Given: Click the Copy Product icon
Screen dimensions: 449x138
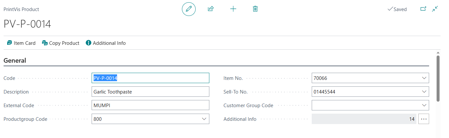Looking at the screenshot, I should click(45, 43).
